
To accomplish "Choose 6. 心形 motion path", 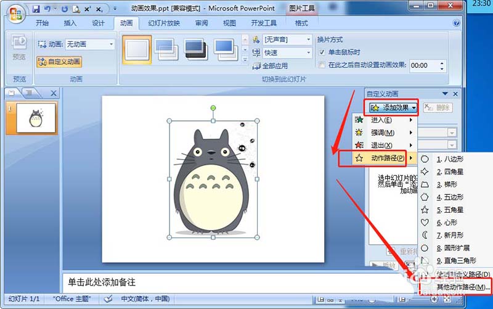I will (455, 223).
